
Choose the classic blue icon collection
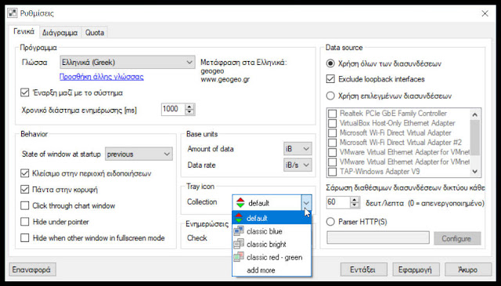[272, 231]
